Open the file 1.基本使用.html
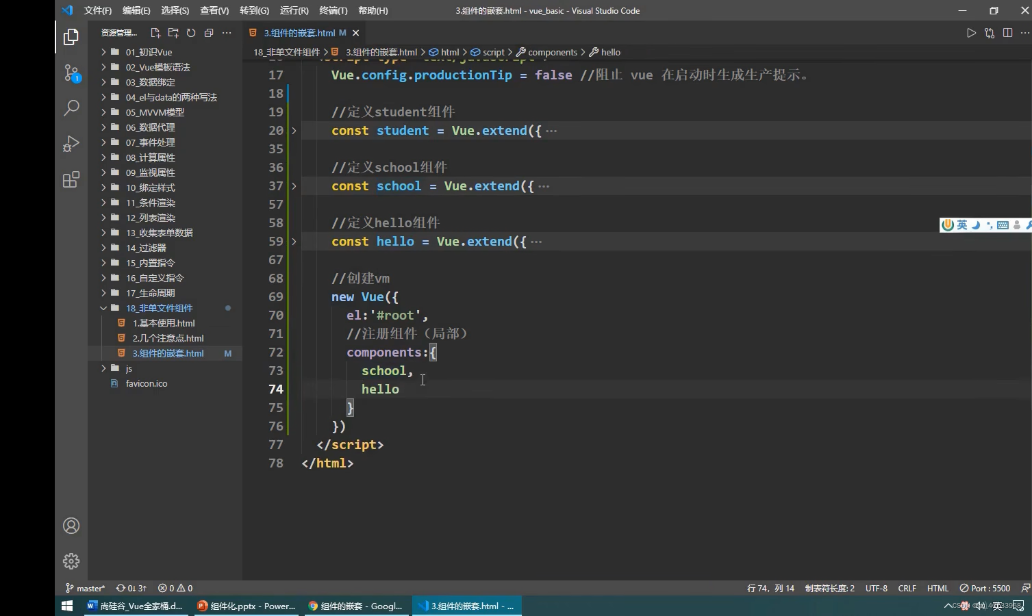The width and height of the screenshot is (1032, 616). (165, 323)
